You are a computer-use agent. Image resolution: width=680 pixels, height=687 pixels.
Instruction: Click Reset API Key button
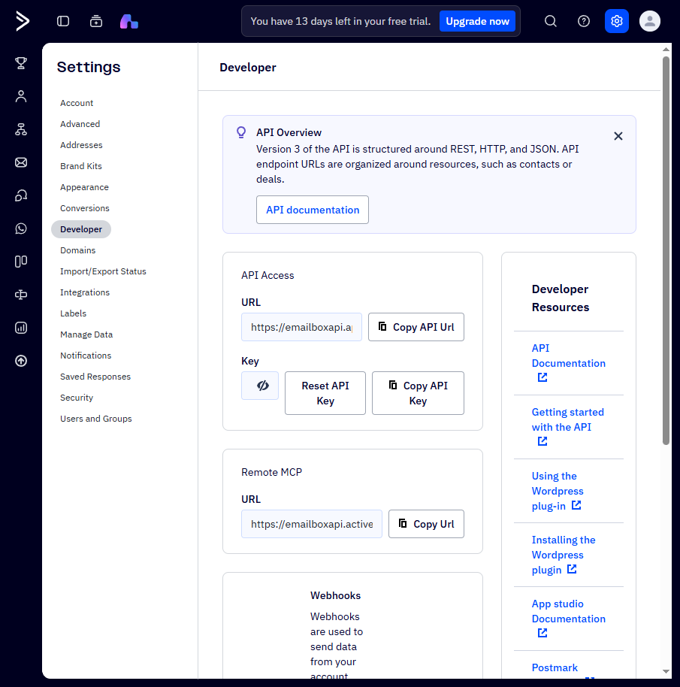325,393
